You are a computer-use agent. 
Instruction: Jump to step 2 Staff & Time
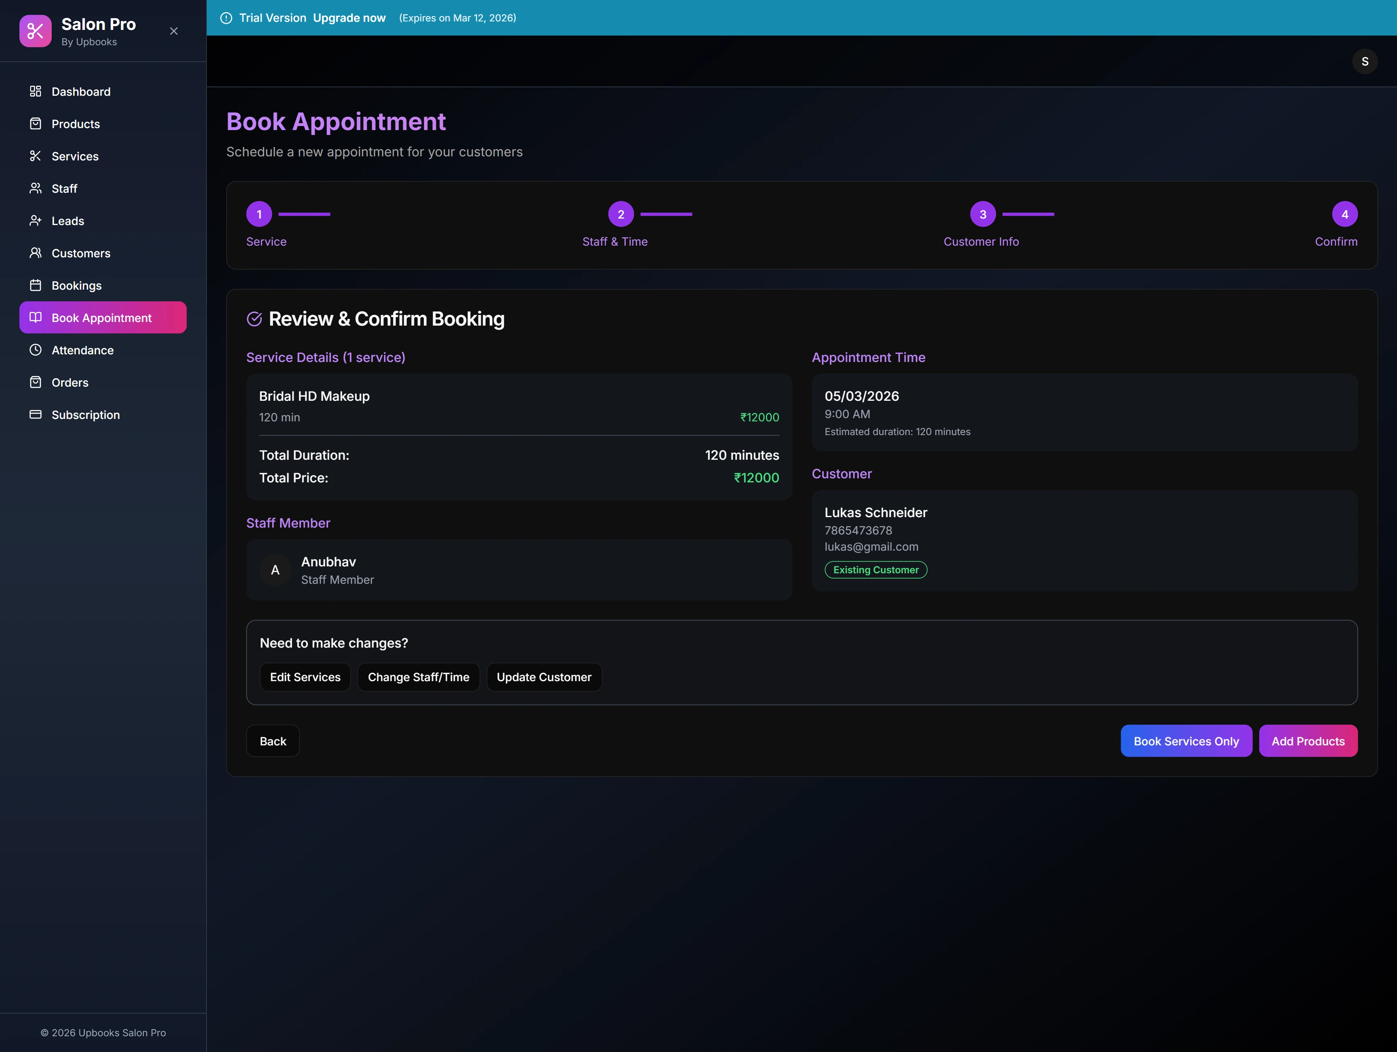tap(621, 213)
